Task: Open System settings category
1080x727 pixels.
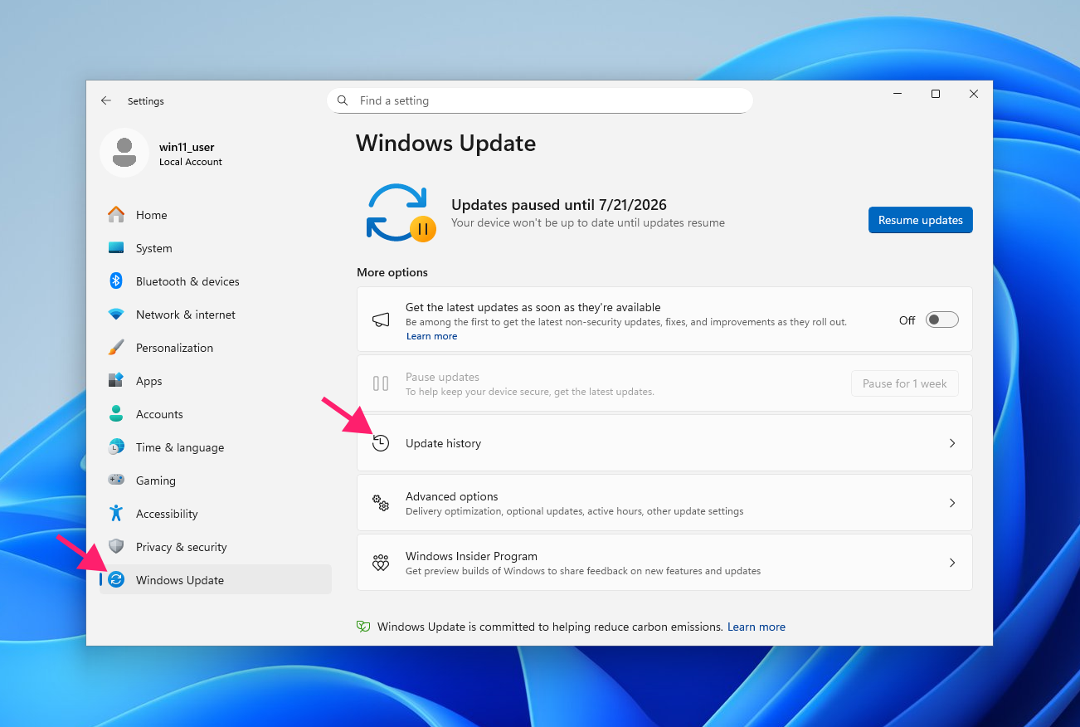Action: (216, 248)
